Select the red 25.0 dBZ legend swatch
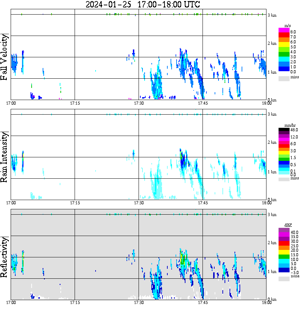 click(284, 243)
